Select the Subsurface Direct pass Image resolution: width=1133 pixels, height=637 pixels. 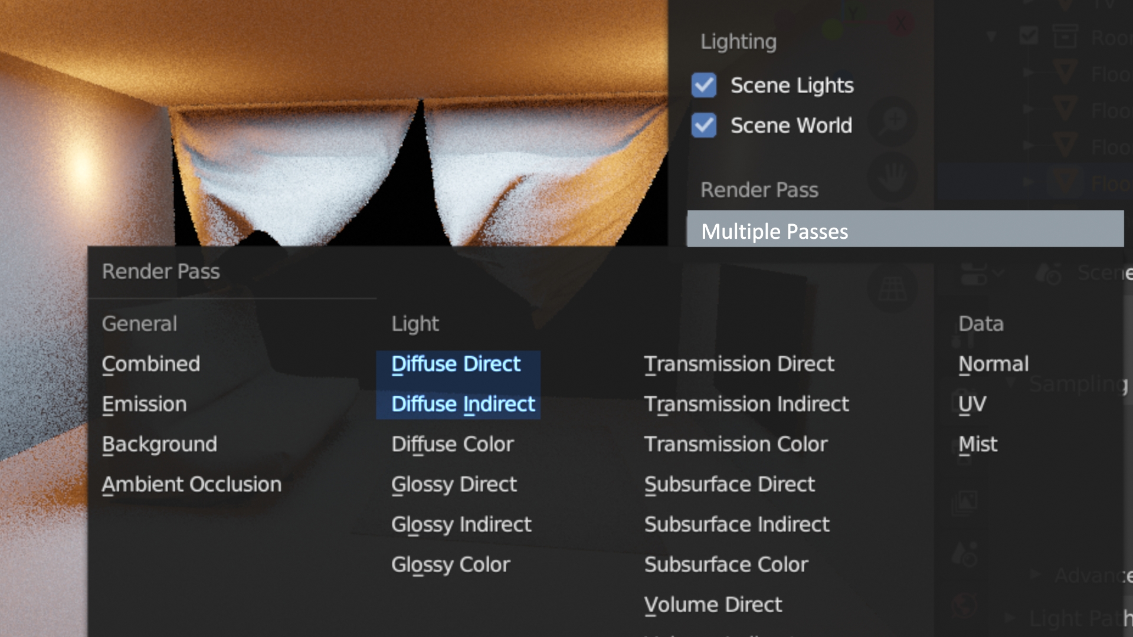pos(729,484)
